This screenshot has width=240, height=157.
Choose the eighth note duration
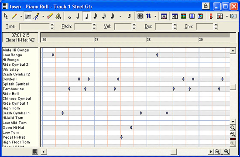click(95, 16)
